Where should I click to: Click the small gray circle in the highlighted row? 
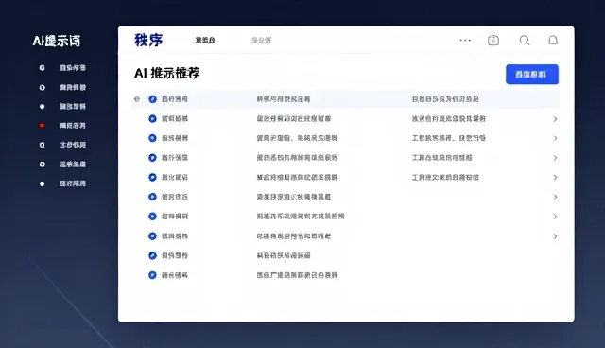pyautogui.click(x=136, y=99)
